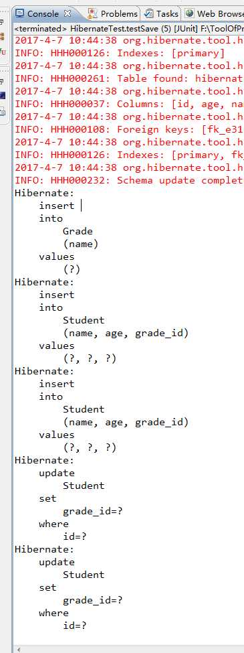Place cursor on 'Schema update complete' log line
Viewport: 244px width, 653px height.
tap(129, 180)
